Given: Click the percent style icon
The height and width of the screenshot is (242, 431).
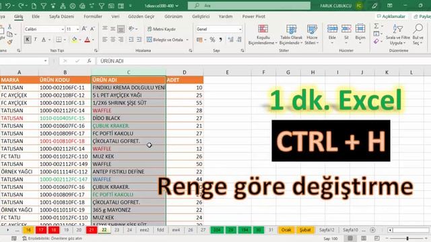Looking at the screenshot, I should [213, 40].
